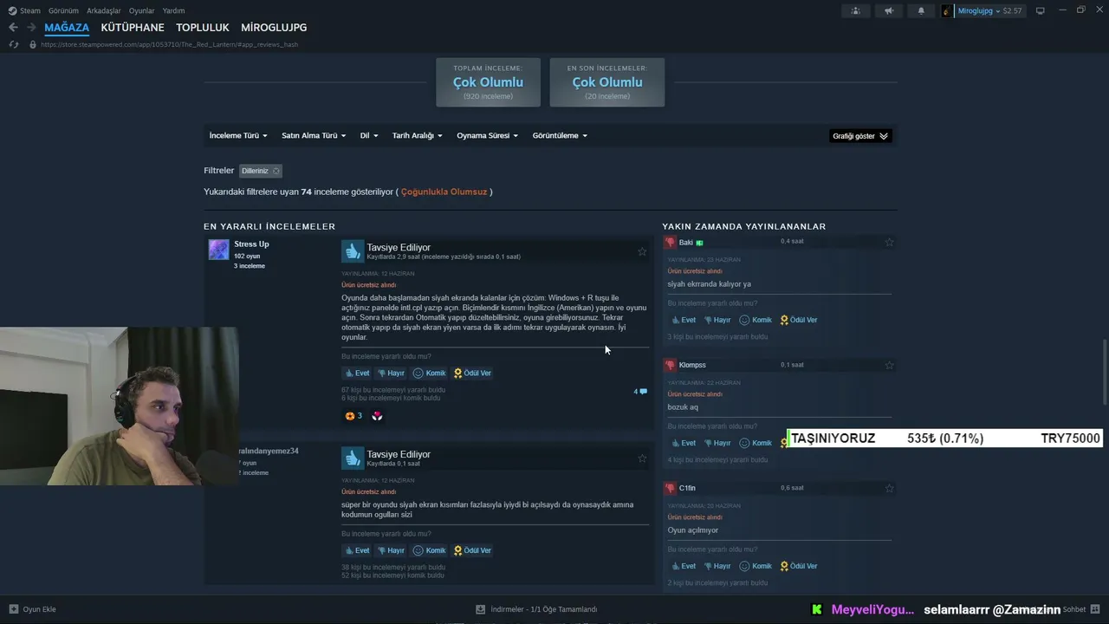Viewport: 1109px width, 624px height.
Task: Vote Evet on Baki's review
Action: point(684,320)
